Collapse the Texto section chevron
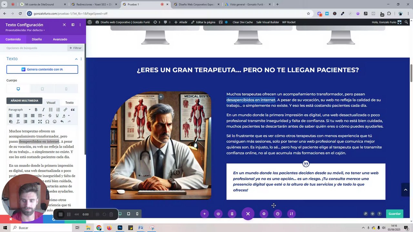Screen dimensions: 413x232 [x=76, y=59]
